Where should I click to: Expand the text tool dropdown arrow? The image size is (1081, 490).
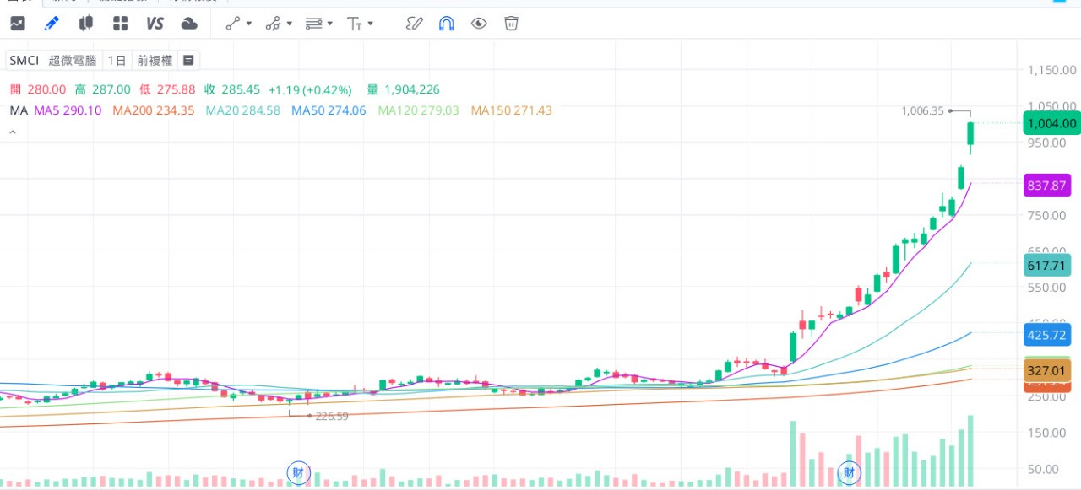coord(371,24)
